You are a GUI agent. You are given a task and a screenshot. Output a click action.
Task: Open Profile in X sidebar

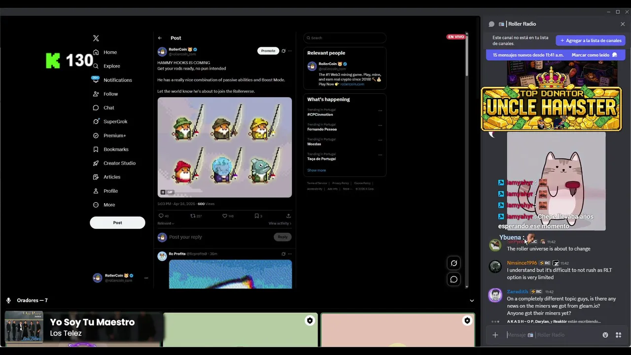(106, 191)
